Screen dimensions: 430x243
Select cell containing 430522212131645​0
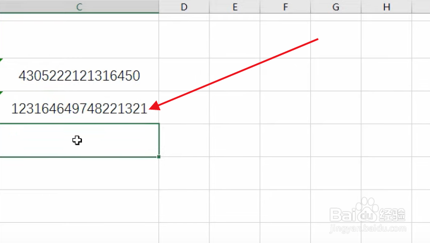(79, 75)
